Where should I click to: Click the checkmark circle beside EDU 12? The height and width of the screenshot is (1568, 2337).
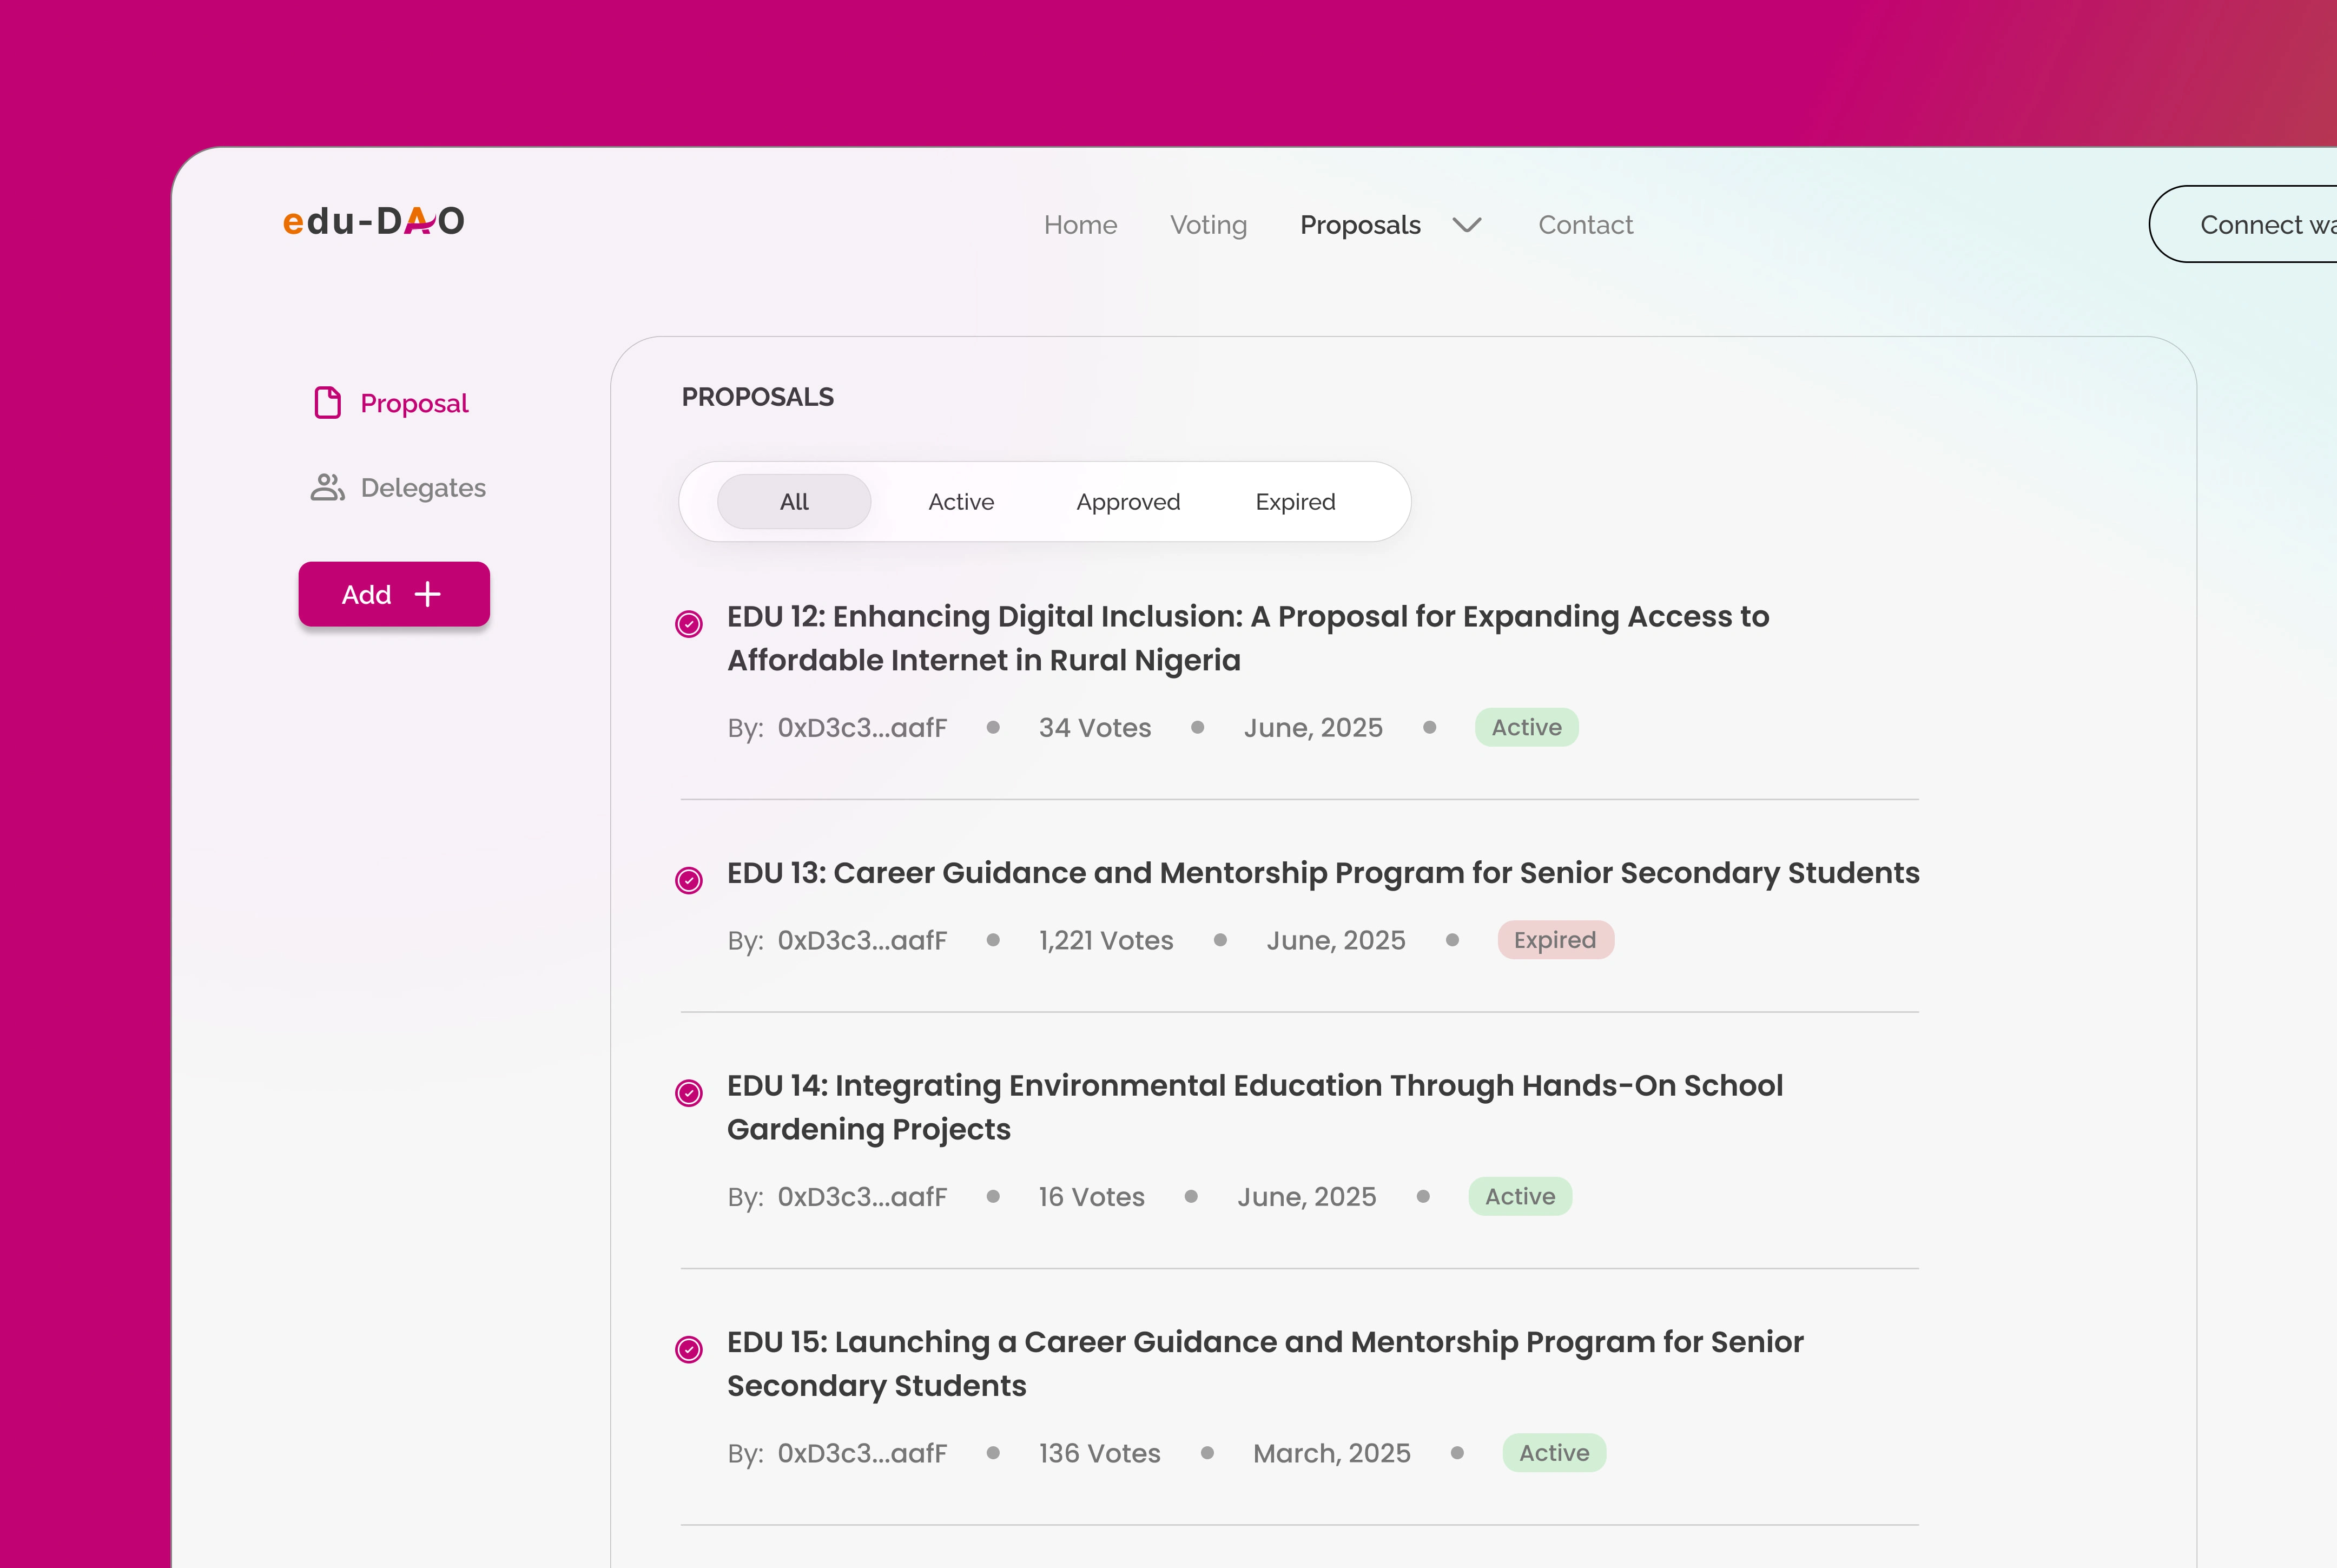pos(689,624)
